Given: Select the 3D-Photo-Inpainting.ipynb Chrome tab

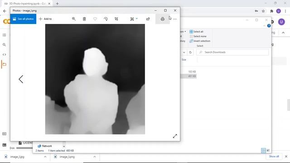Looking at the screenshot, I should point(27,4).
